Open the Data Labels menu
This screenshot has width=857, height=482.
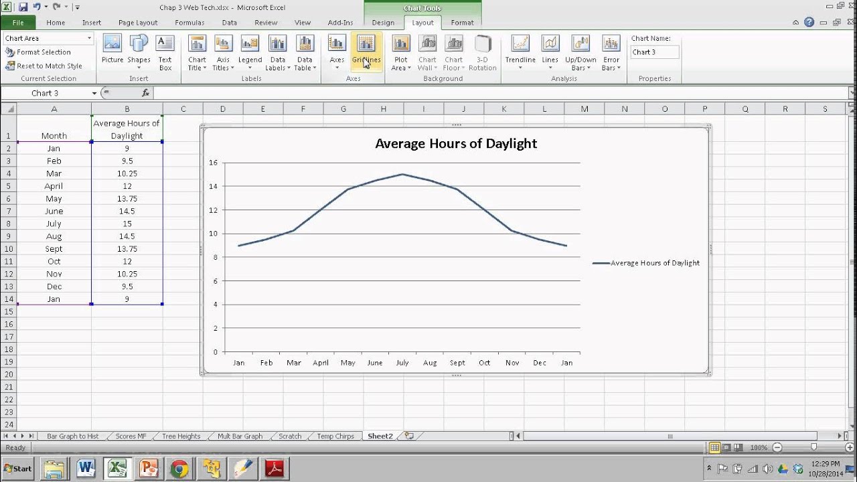(x=278, y=53)
